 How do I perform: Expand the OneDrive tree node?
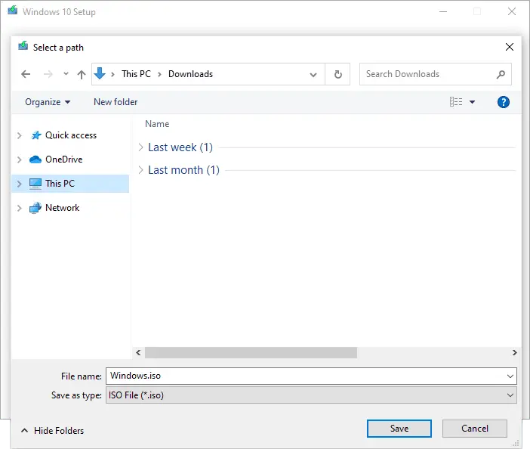click(x=20, y=159)
